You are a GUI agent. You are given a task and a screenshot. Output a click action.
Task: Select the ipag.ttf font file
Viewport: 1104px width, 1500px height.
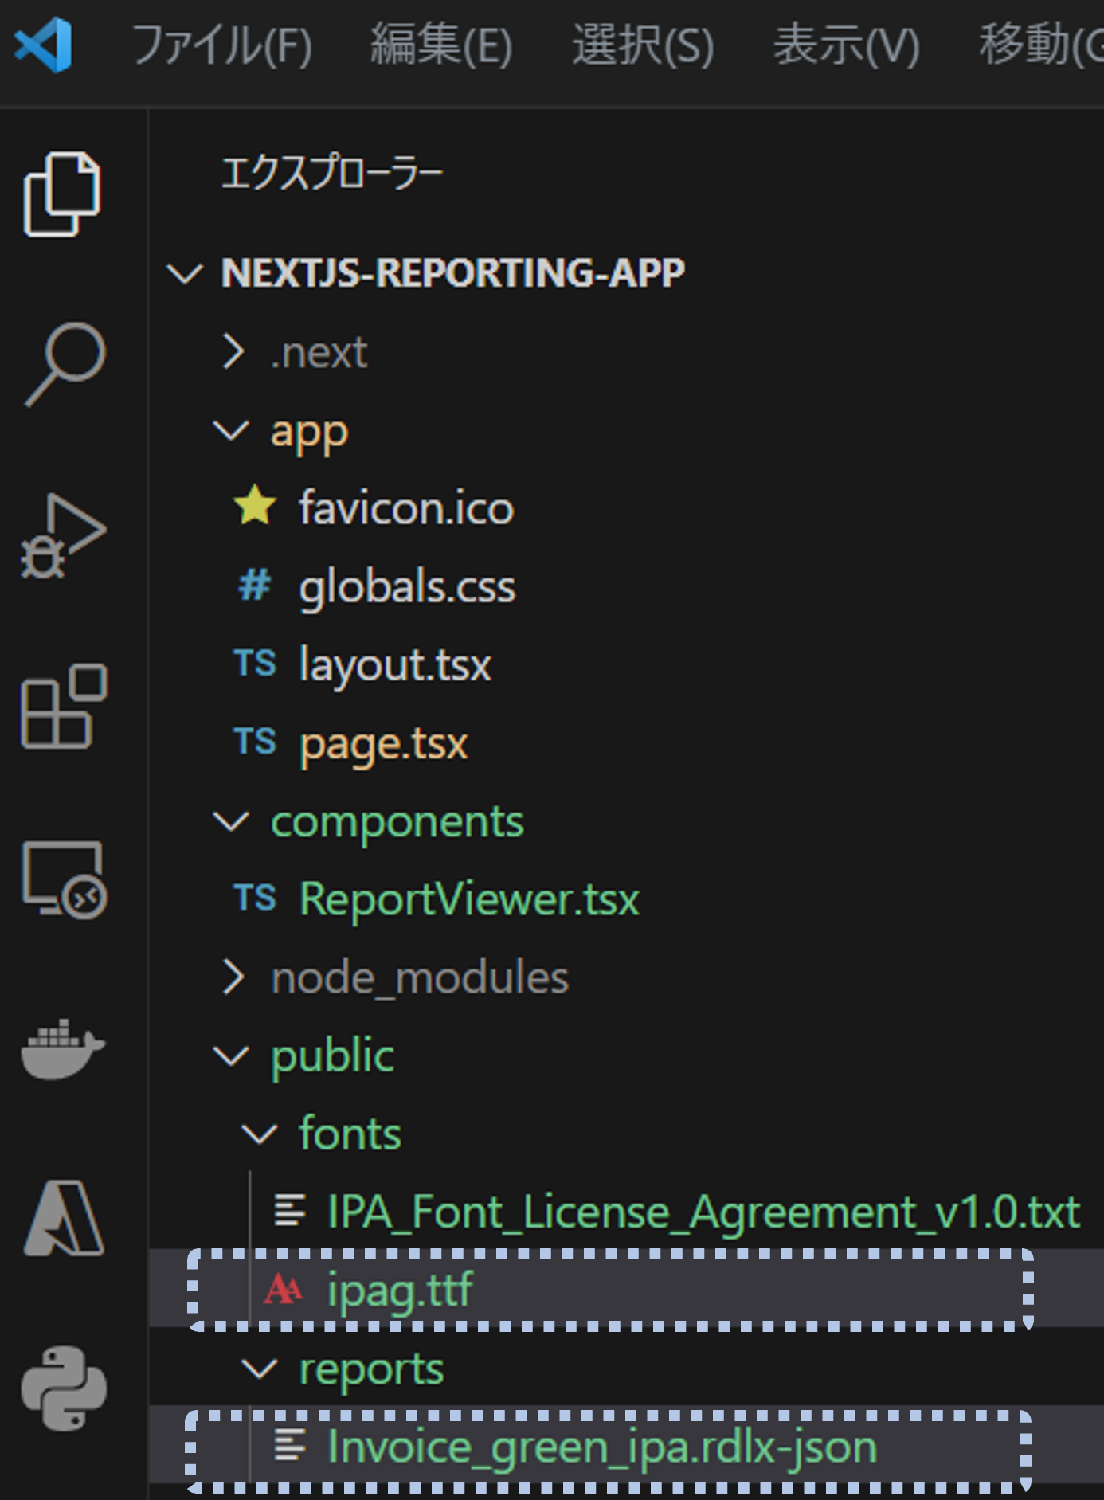click(x=401, y=1290)
